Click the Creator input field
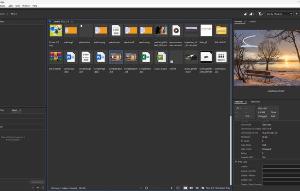Viewport: 300px width, 191px height. (281, 167)
